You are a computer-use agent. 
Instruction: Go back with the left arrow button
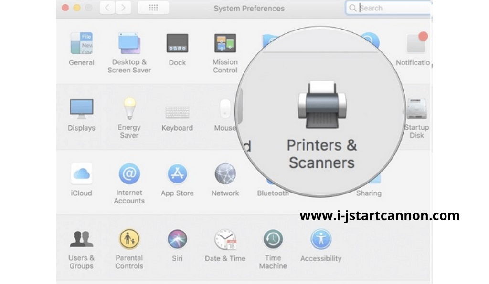pos(107,8)
